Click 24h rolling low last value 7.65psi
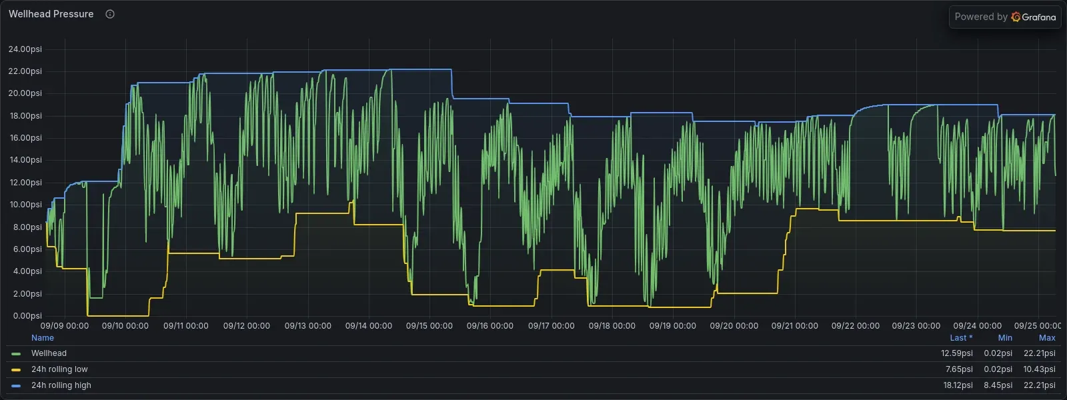Viewport: 1067px width, 400px height. (x=959, y=369)
